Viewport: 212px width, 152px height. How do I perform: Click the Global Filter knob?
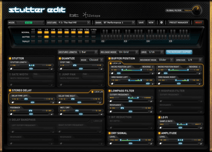(197, 10)
